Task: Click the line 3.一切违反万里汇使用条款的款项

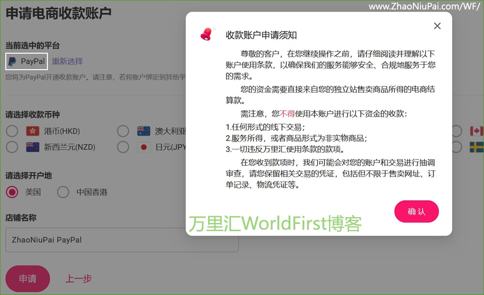Action: pos(285,149)
